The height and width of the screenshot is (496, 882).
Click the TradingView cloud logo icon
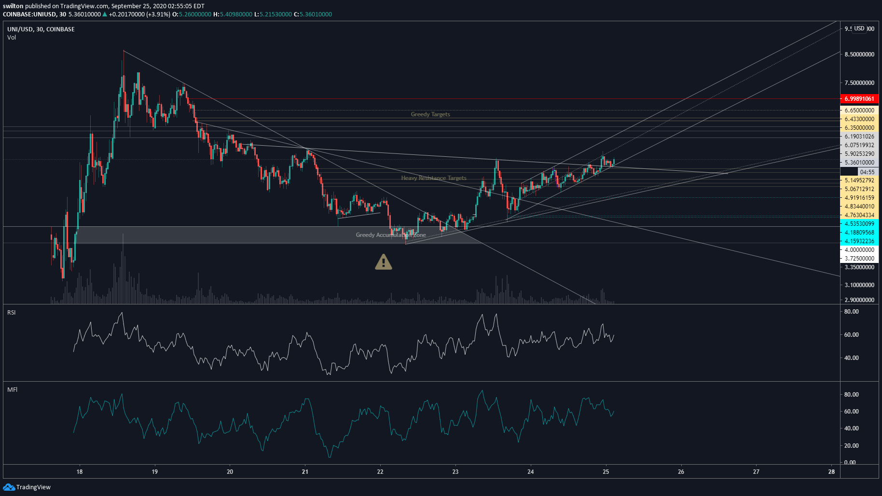coord(9,487)
